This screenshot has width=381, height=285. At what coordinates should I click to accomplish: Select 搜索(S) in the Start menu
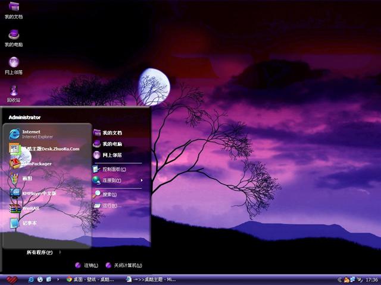coord(109,194)
